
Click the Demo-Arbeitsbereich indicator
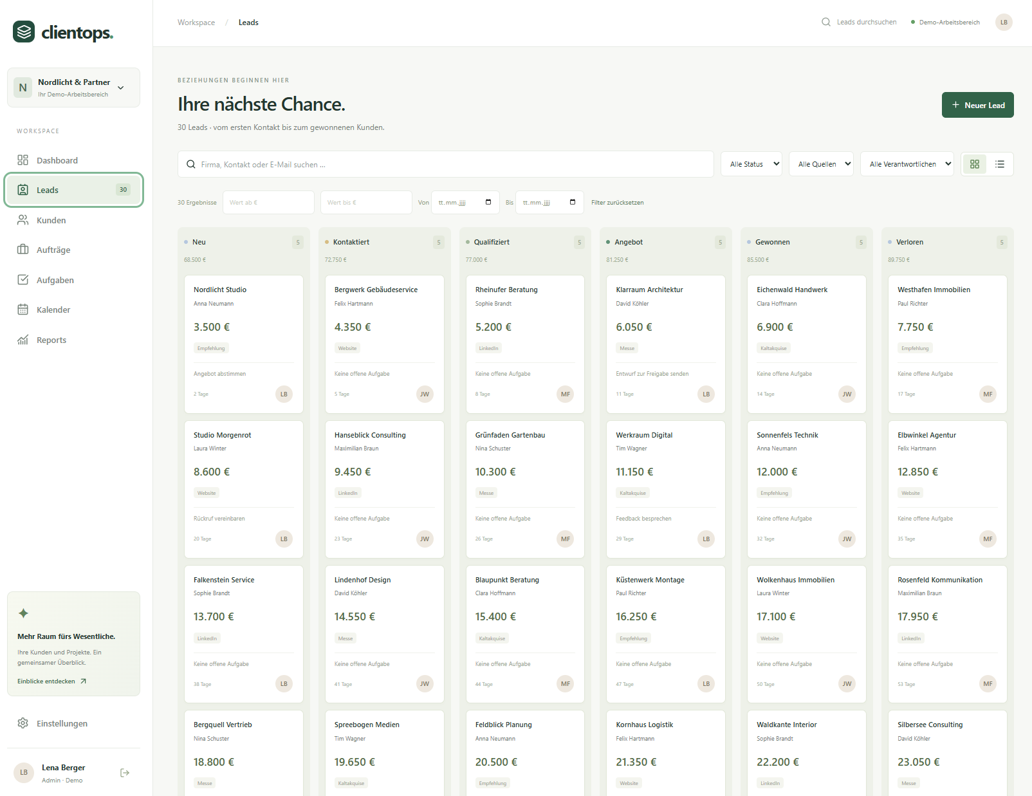945,23
